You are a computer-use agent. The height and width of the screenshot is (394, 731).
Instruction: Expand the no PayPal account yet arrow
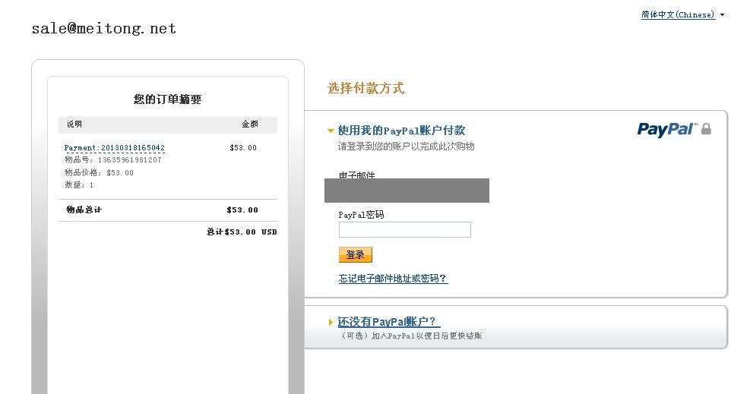pyautogui.click(x=331, y=322)
